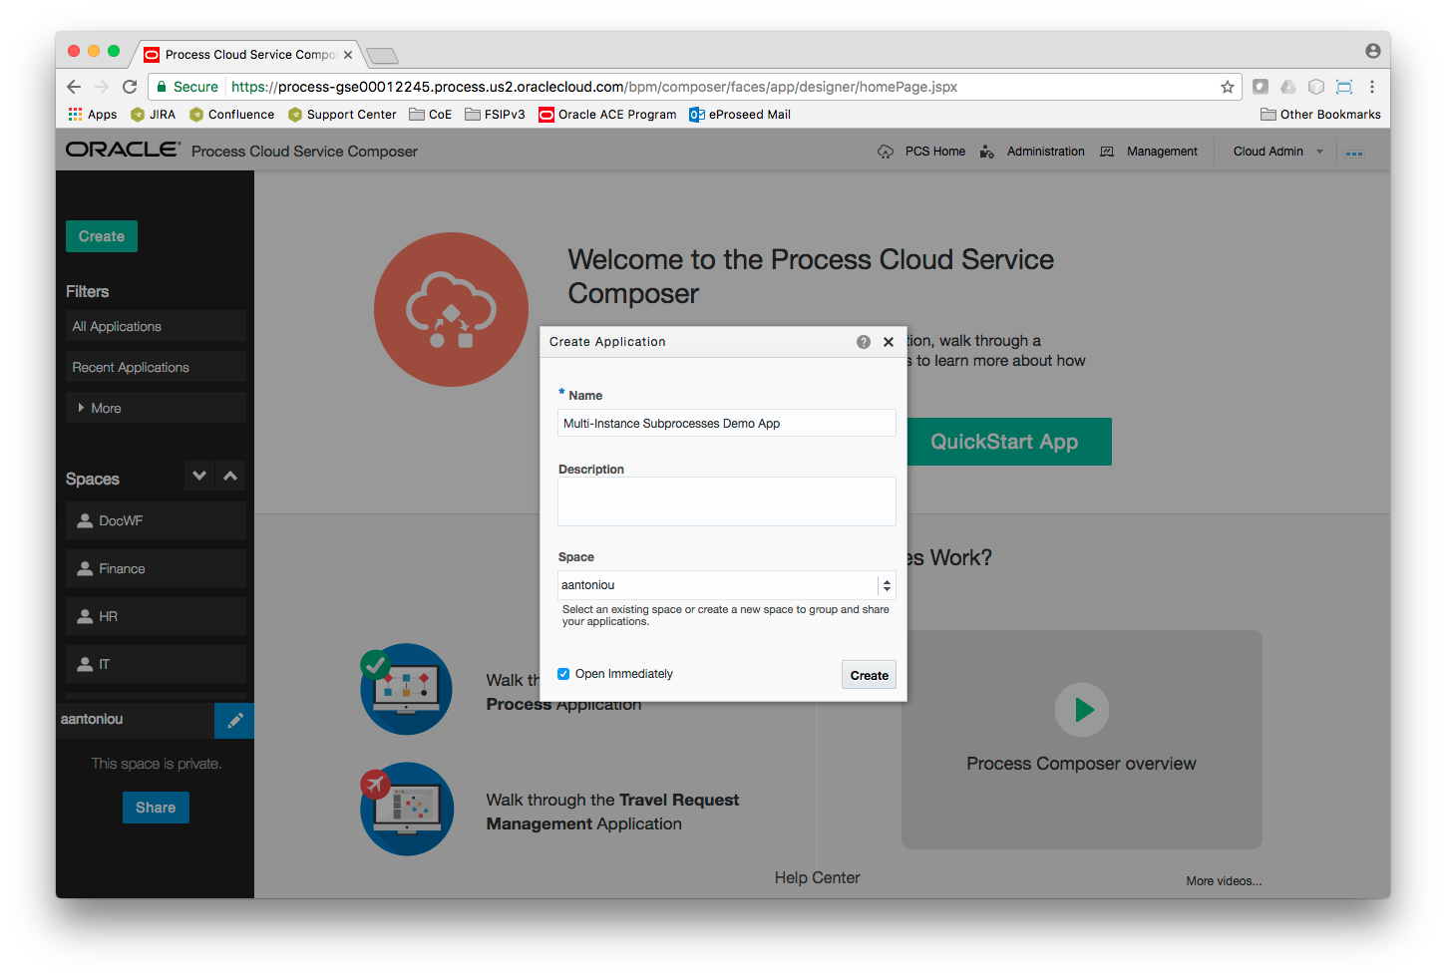Uncheck the Open Immediately checkbox
The image size is (1446, 978).
pyautogui.click(x=563, y=674)
